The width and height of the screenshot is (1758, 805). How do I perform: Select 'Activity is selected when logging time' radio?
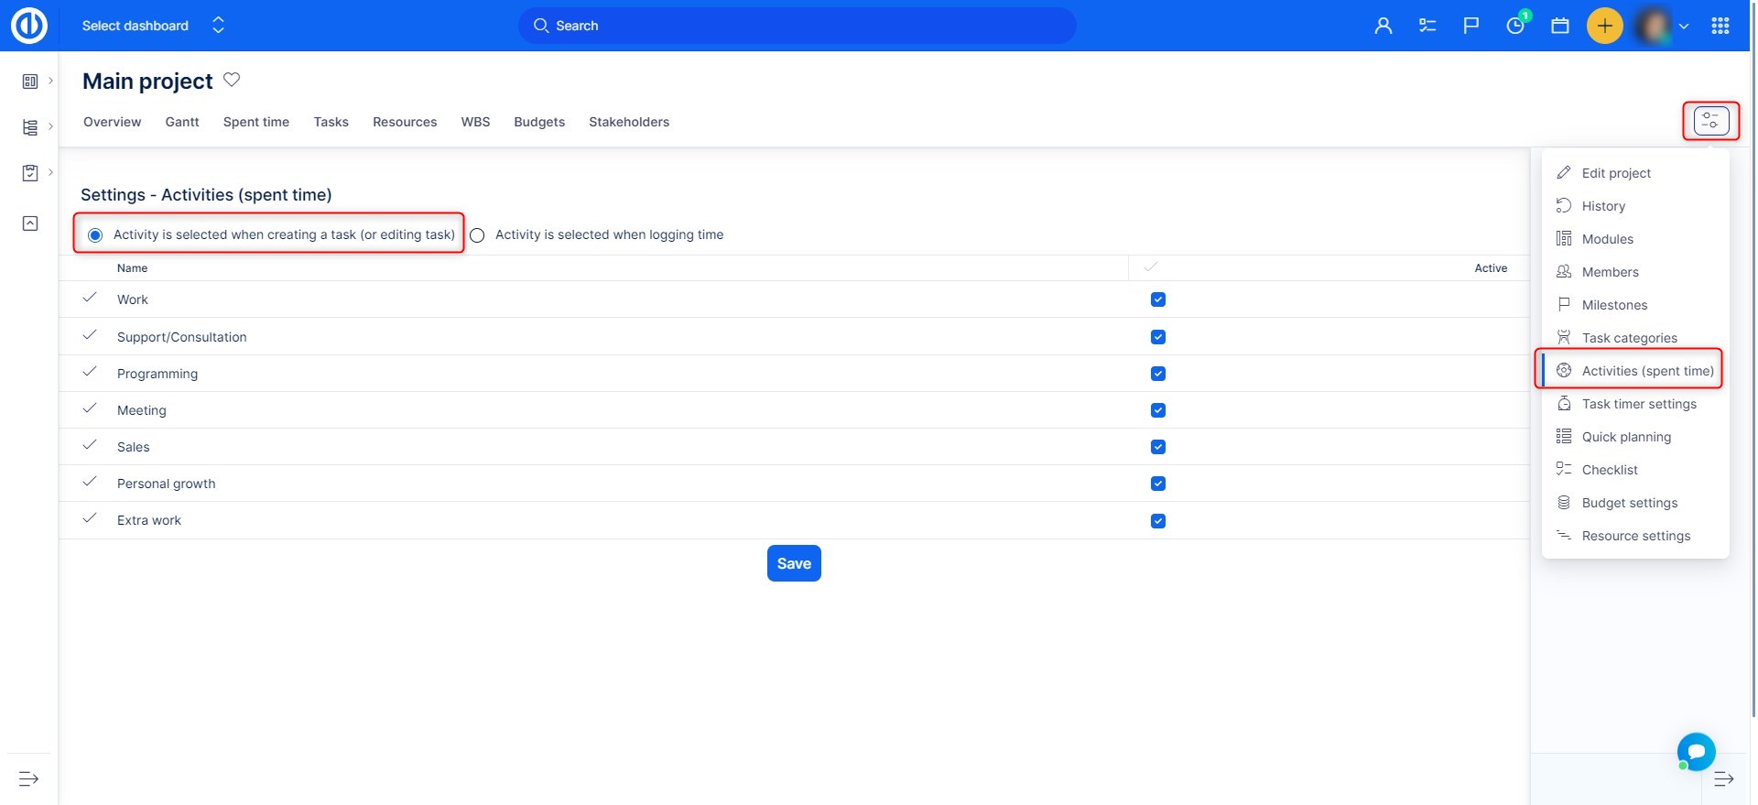tap(477, 235)
